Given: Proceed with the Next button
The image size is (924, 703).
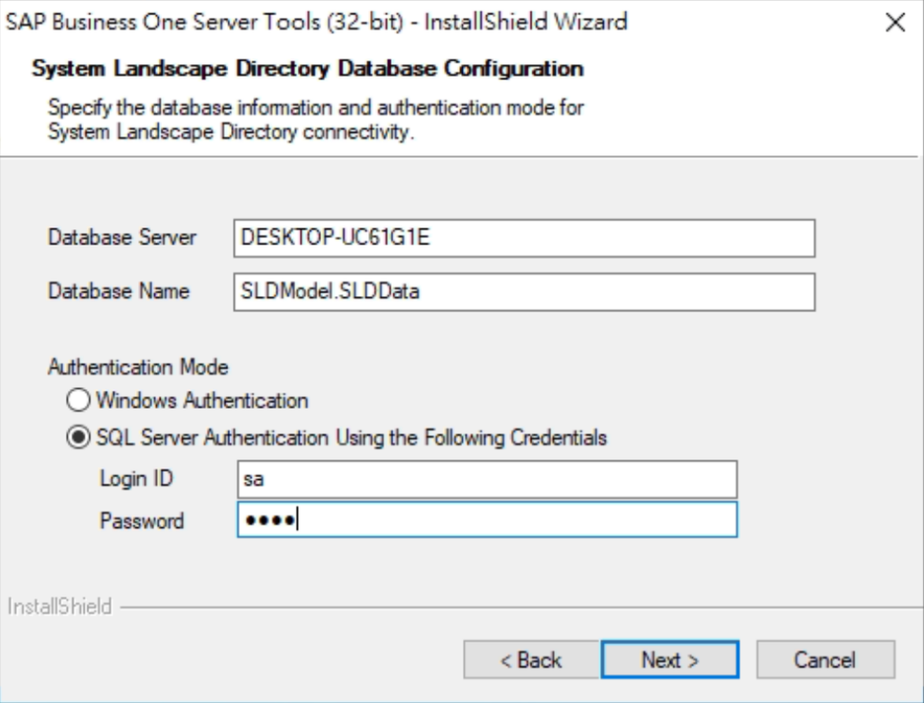Looking at the screenshot, I should (670, 660).
